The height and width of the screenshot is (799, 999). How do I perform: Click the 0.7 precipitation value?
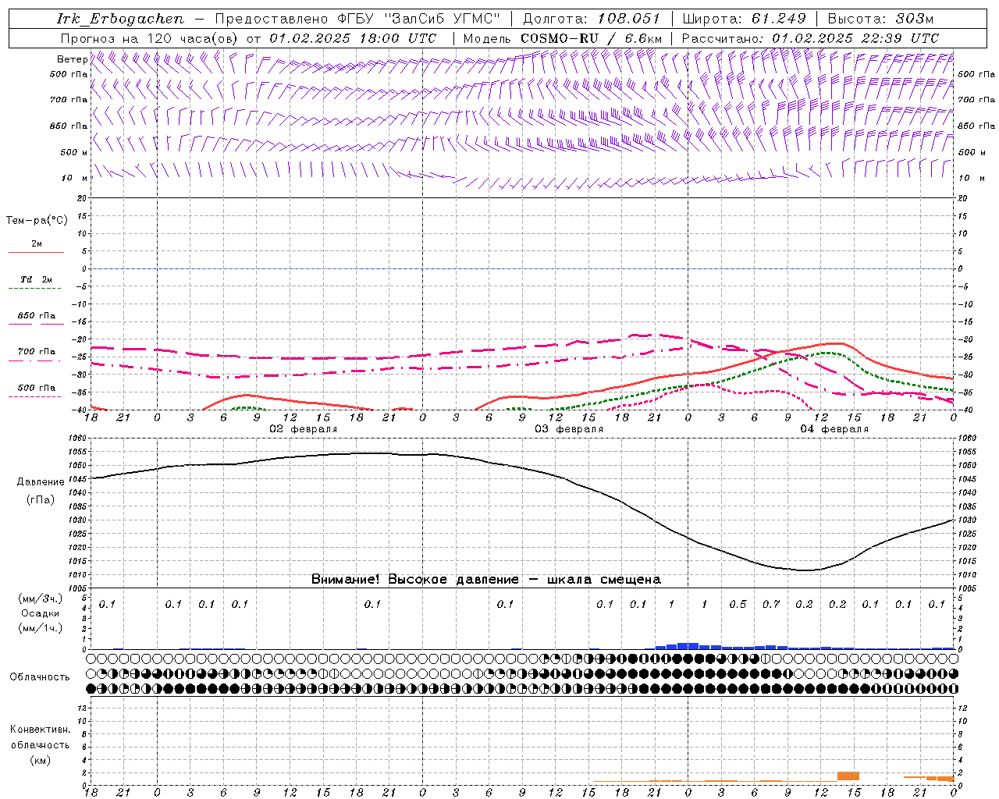click(x=771, y=604)
